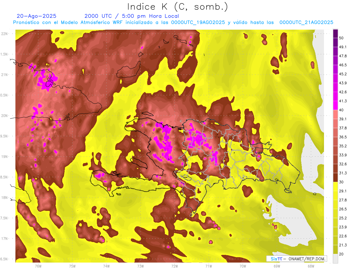Screen dimensions: 349x270
Task: Click the longitude axis label "74W"
Action: point(106,266)
